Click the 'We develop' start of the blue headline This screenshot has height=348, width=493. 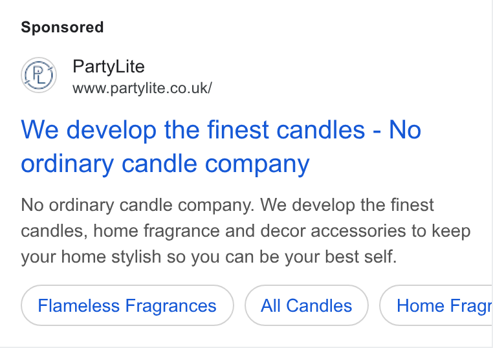89,130
